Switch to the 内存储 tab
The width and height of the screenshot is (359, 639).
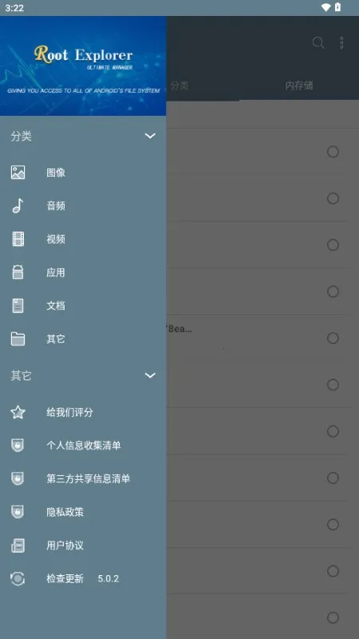[x=299, y=85]
